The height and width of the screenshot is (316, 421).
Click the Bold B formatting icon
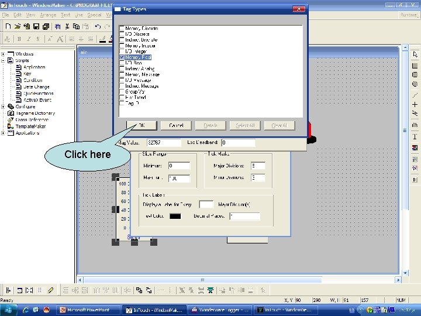point(19,39)
